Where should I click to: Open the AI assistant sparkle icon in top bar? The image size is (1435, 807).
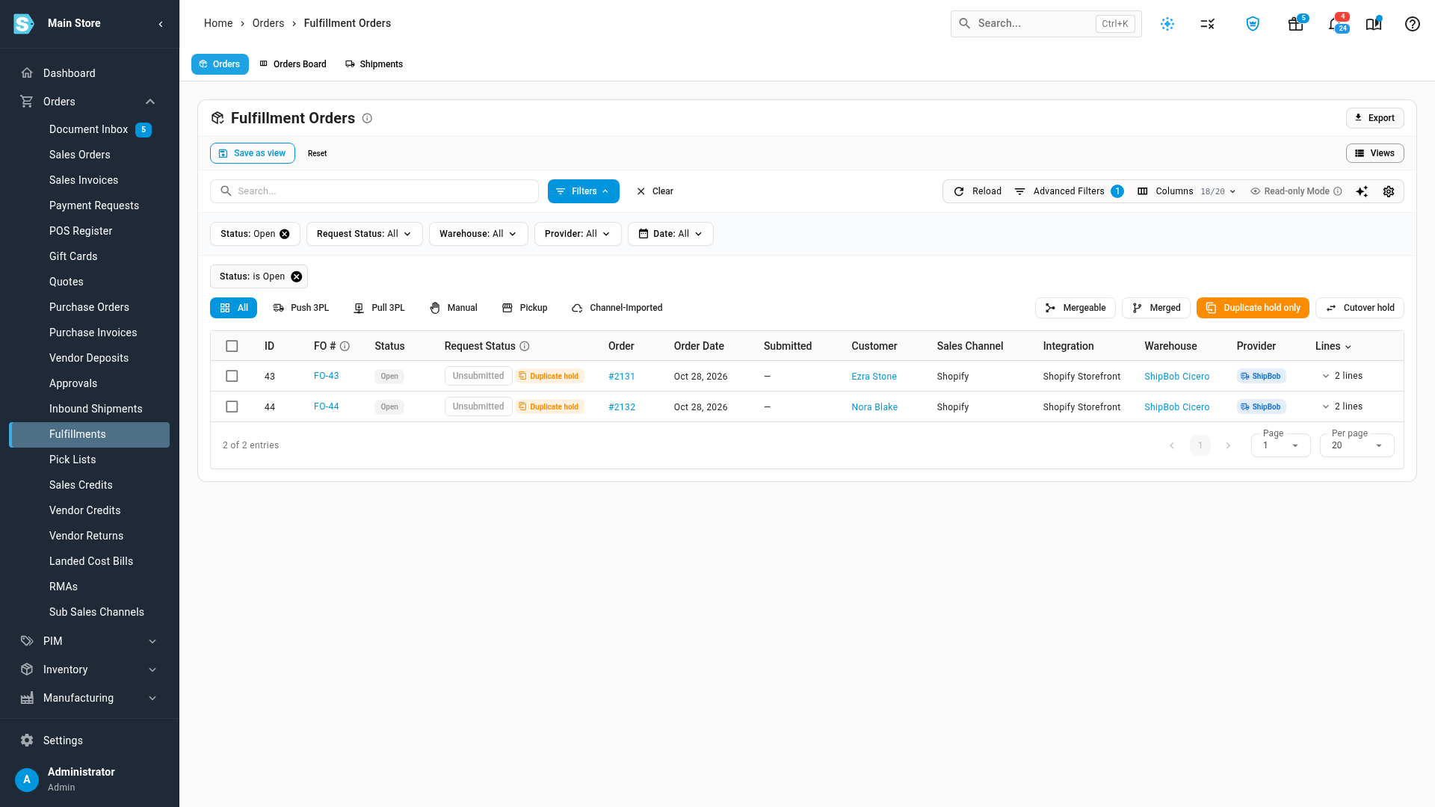[1167, 24]
